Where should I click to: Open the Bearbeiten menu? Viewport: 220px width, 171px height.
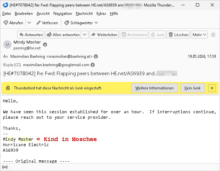tap(23, 14)
